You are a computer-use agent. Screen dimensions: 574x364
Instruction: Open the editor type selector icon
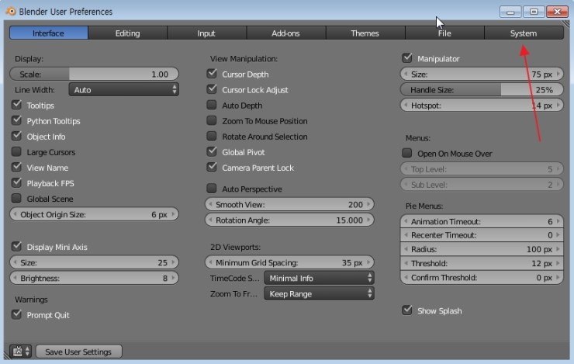(x=21, y=352)
